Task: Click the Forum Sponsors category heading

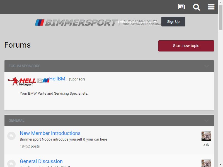Action: (25, 66)
